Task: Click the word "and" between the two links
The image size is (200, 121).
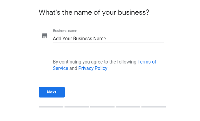Action: pyautogui.click(x=73, y=68)
